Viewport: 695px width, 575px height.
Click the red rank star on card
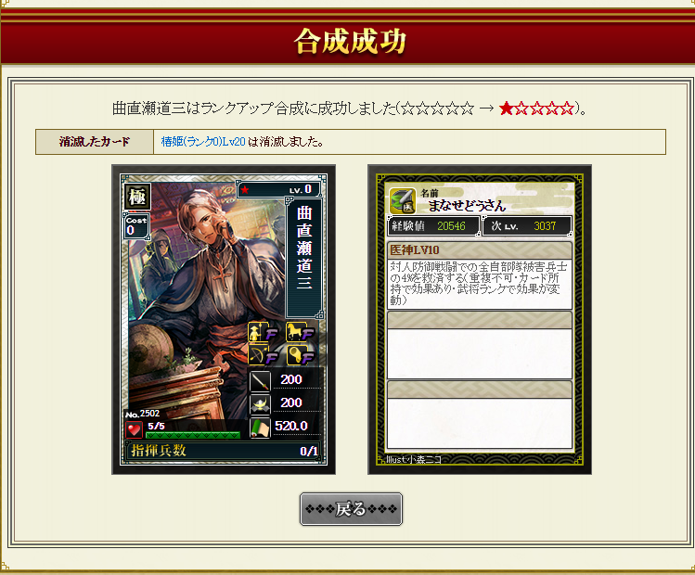click(x=245, y=190)
